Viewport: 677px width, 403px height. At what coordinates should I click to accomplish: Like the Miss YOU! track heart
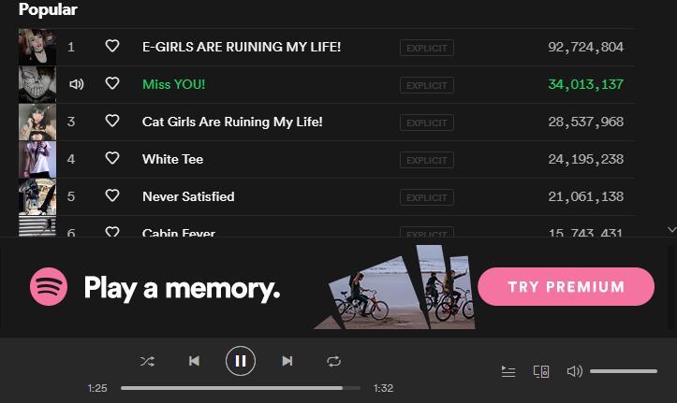coord(112,83)
